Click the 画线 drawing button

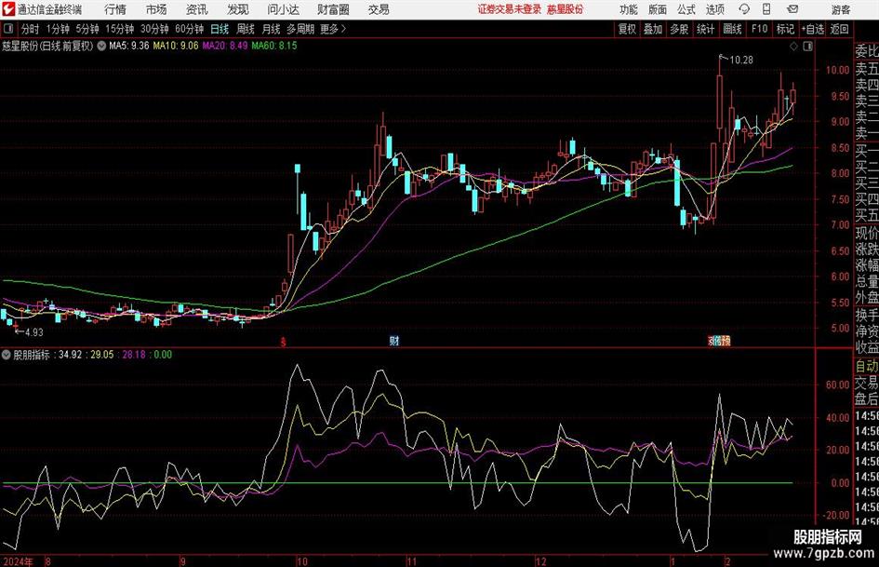coord(732,29)
